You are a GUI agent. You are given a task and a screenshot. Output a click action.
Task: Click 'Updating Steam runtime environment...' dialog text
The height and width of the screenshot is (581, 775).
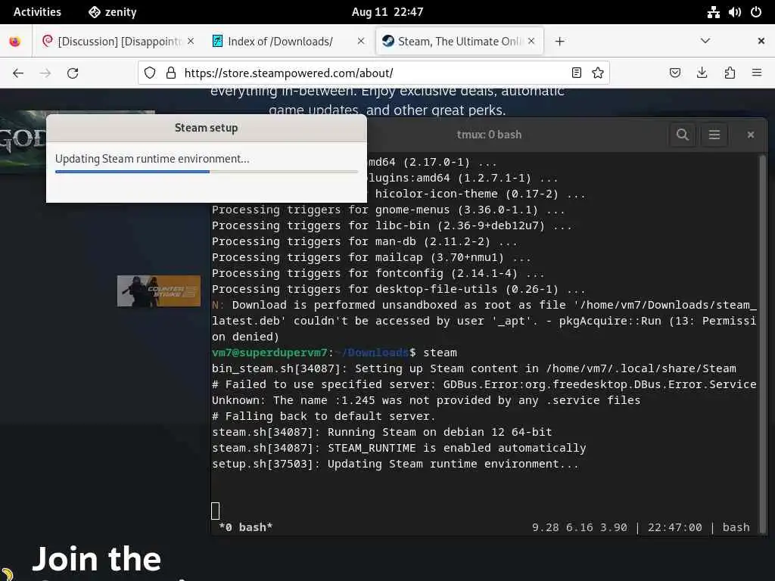(152, 159)
